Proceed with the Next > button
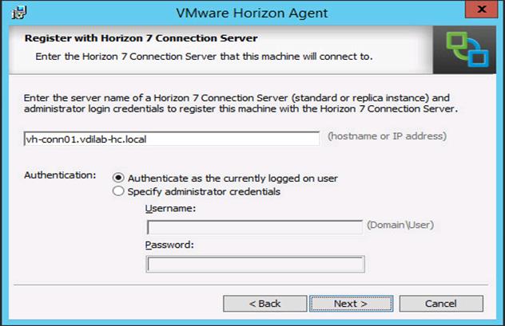The height and width of the screenshot is (326, 505). coord(351,304)
